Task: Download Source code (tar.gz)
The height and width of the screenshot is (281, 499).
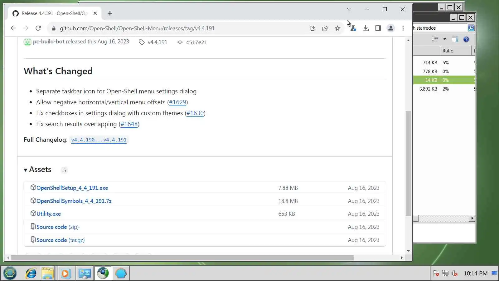Action: coord(61,240)
